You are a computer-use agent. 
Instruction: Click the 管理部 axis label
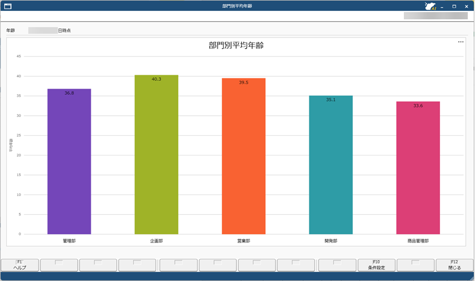click(69, 241)
